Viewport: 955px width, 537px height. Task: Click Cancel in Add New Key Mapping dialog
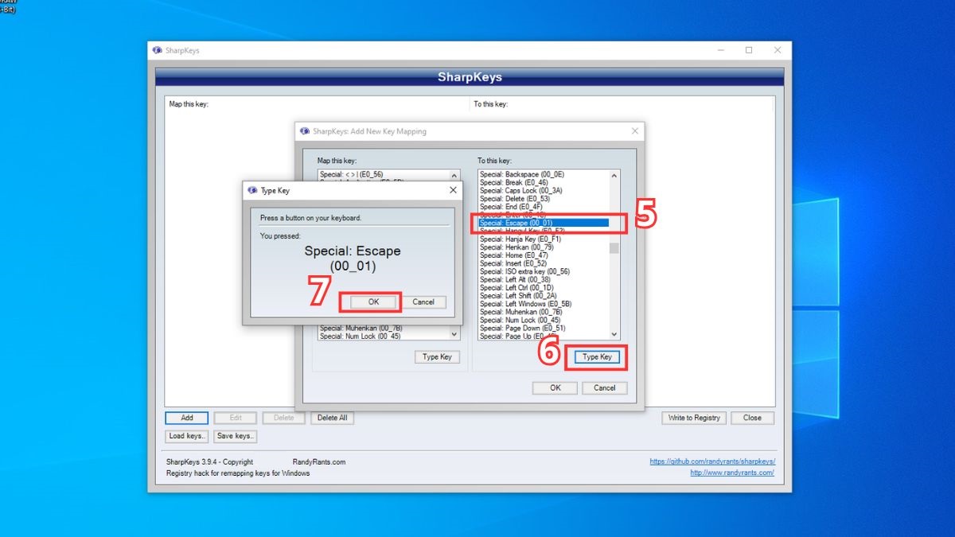coord(605,387)
